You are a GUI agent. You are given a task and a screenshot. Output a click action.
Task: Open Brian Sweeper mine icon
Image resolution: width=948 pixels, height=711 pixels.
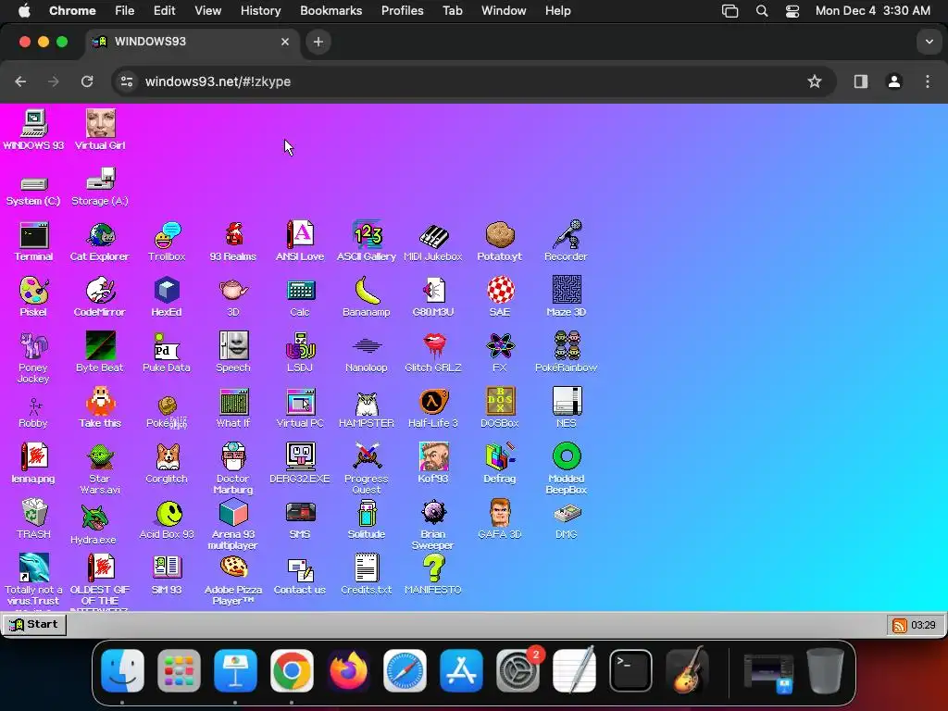(433, 525)
